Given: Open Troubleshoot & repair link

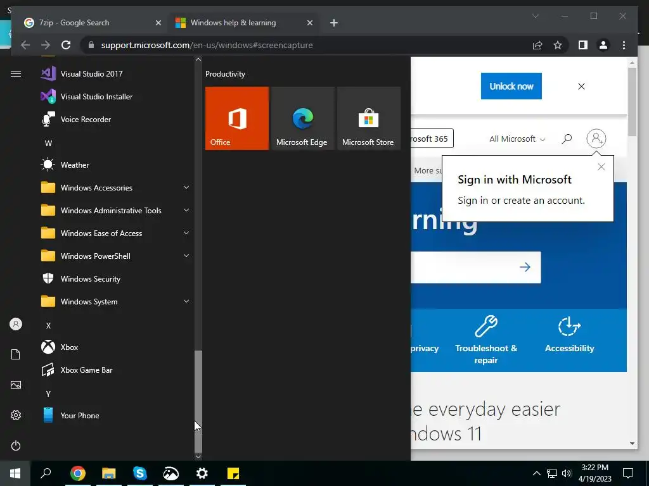Looking at the screenshot, I should coord(486,340).
